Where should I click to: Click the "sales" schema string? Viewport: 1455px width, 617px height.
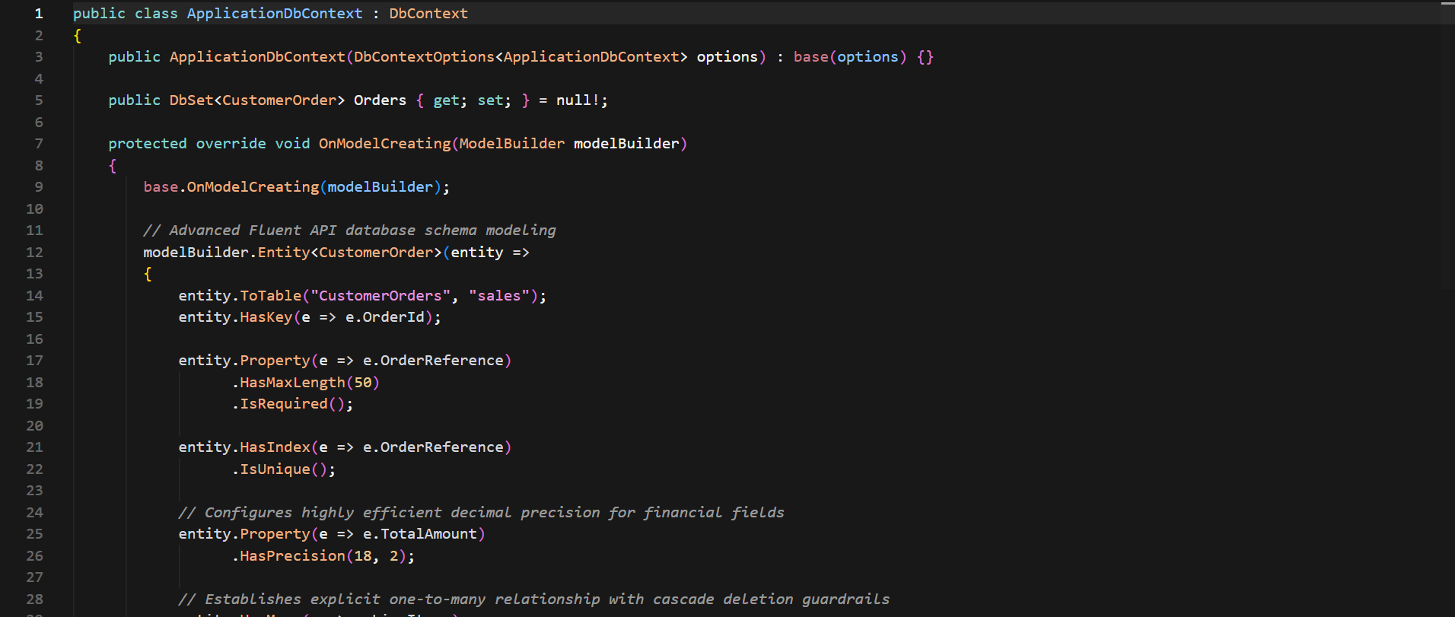[x=499, y=296]
